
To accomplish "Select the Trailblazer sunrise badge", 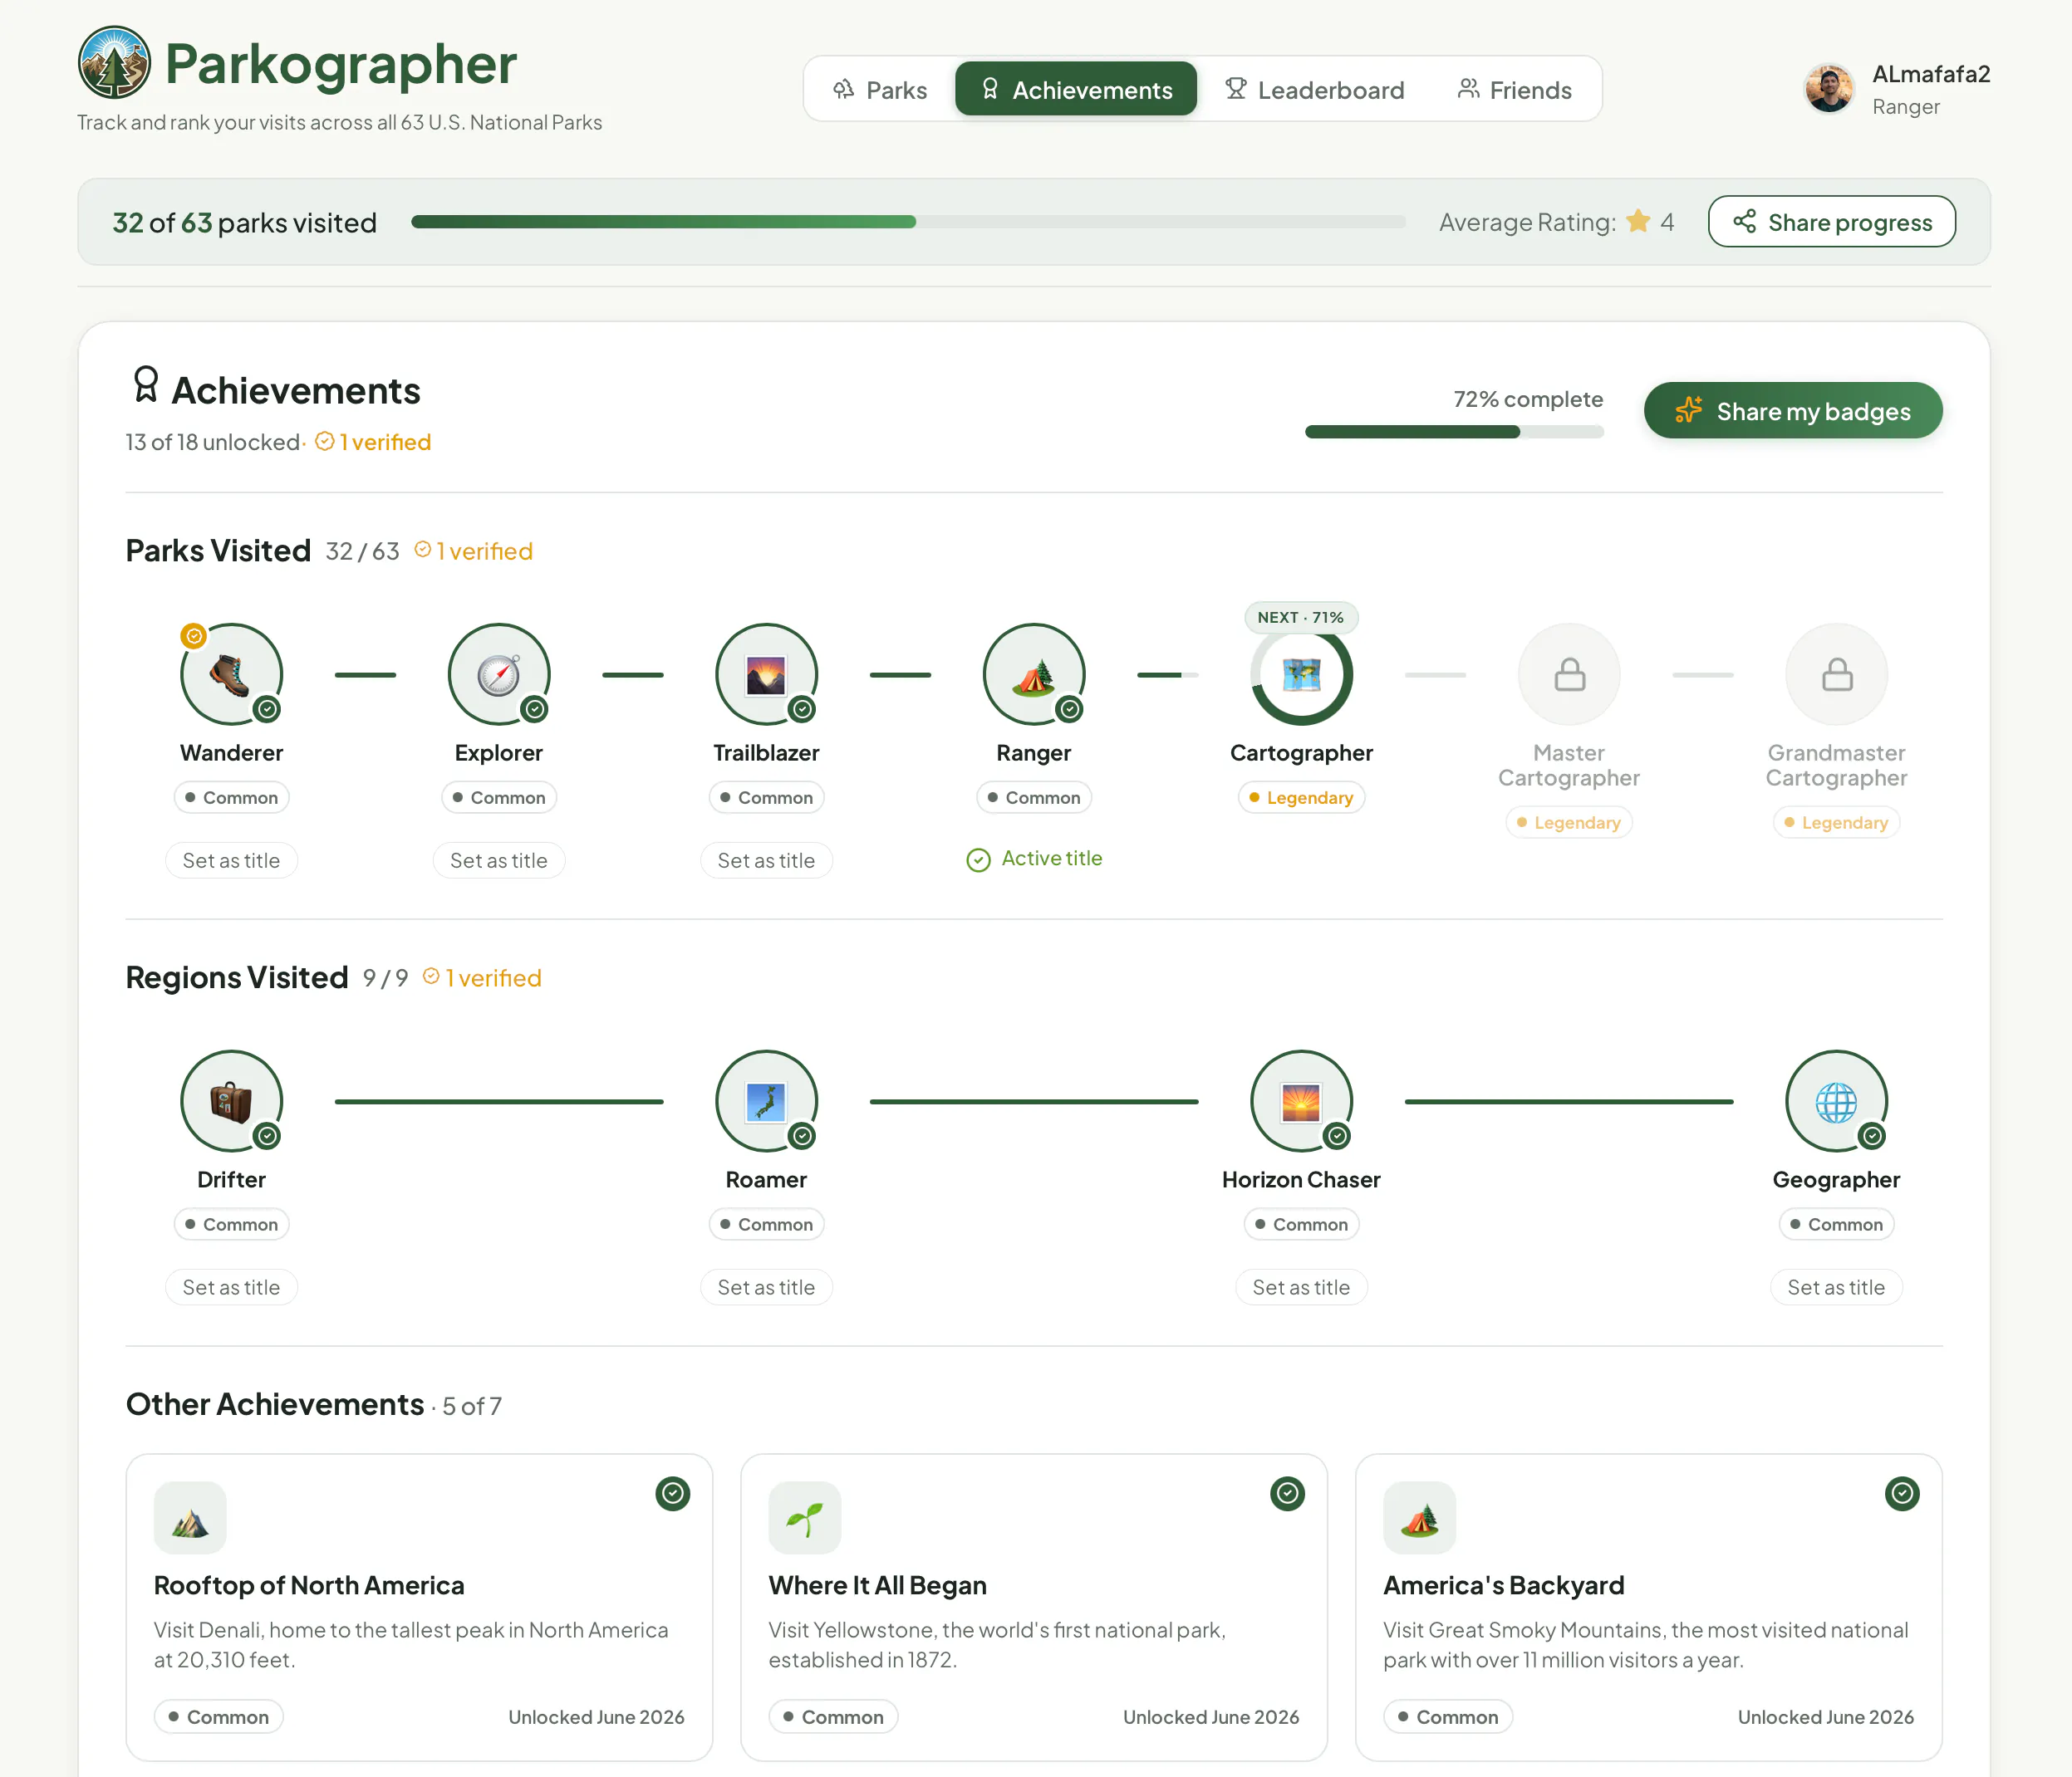I will (766, 674).
